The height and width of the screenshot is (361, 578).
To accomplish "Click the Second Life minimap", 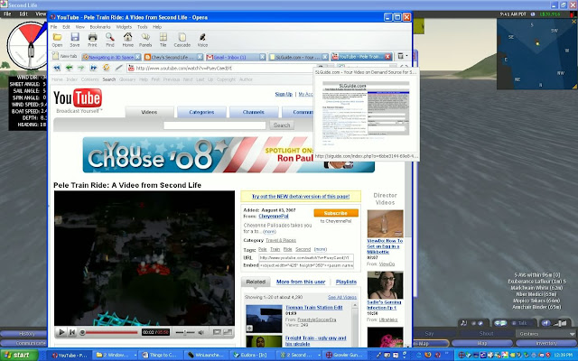I will [x=536, y=54].
